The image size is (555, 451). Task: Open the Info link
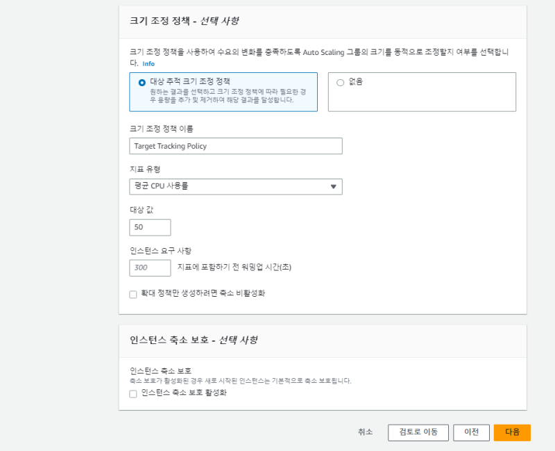click(148, 63)
